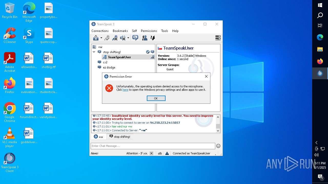Click the Czech flag next to TeamSpeakUser
Screen dimensions: 328x184
[160, 48]
